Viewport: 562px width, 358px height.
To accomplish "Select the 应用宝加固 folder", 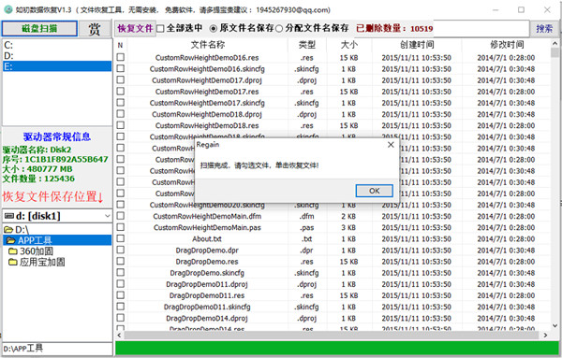I will click(x=37, y=262).
